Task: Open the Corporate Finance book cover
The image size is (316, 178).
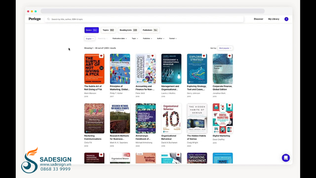Action: (223, 69)
